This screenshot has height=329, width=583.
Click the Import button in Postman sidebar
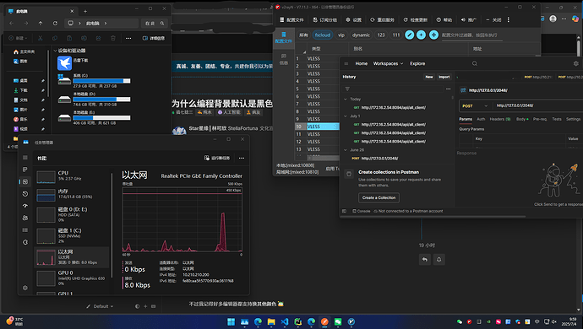[444, 77]
